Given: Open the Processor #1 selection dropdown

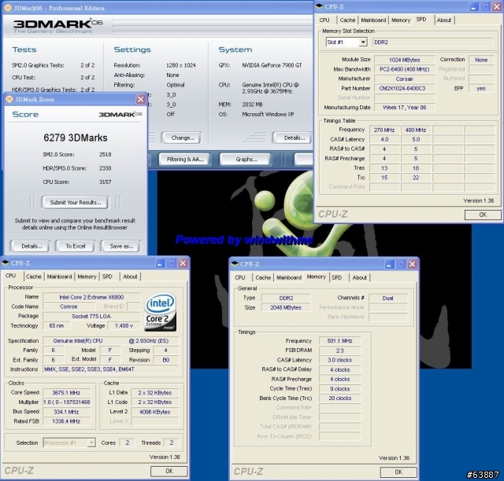Looking at the screenshot, I should point(91,442).
